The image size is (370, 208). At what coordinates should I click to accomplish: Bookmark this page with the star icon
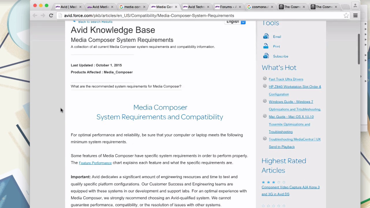point(346,16)
